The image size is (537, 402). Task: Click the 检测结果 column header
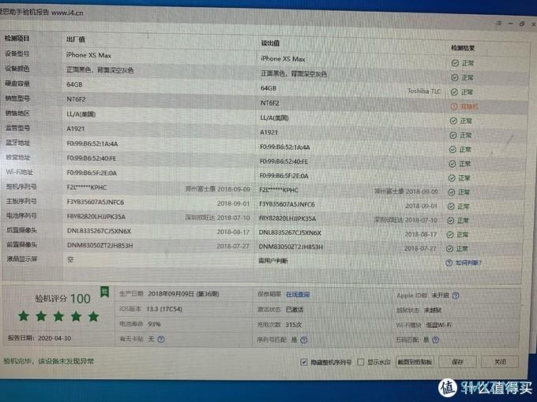(x=463, y=48)
